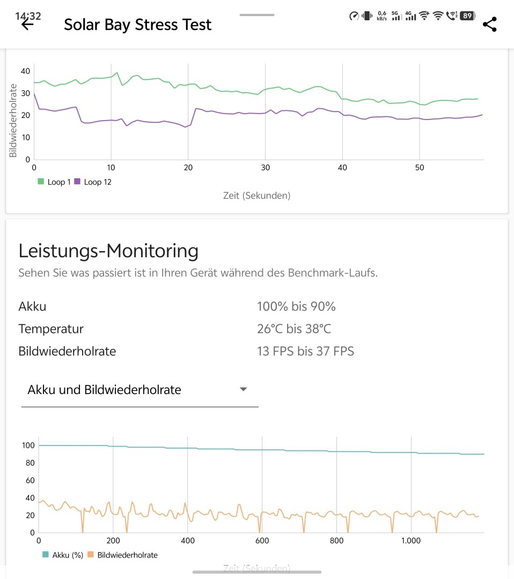Tap the Leistungs-Monitoring section heading
Screen dimensions: 514x579
108,250
